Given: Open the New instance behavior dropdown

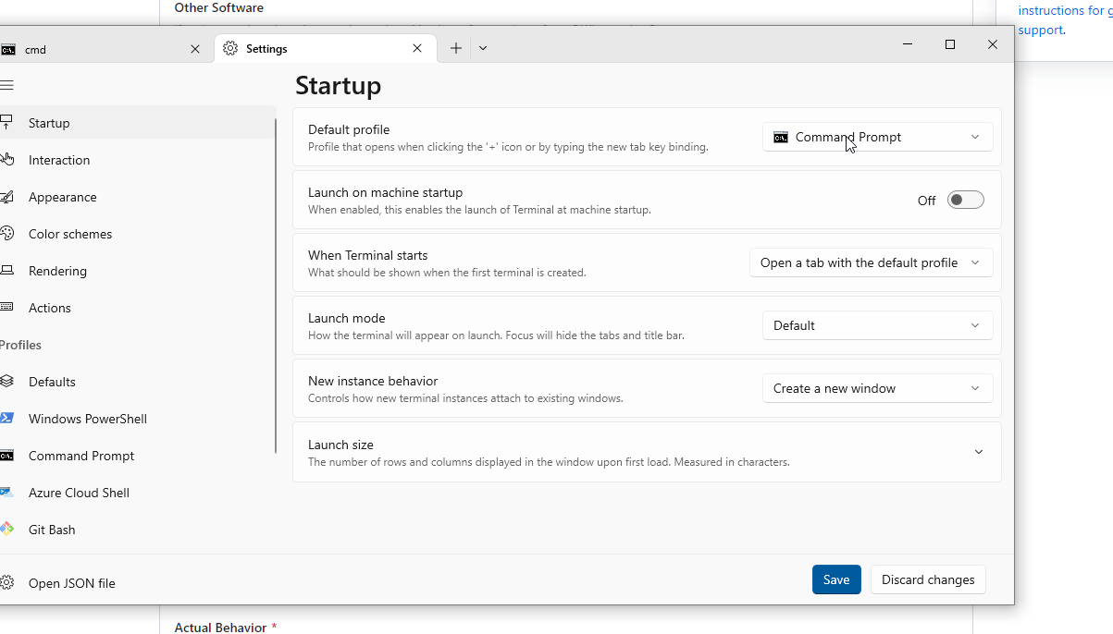Looking at the screenshot, I should [877, 388].
